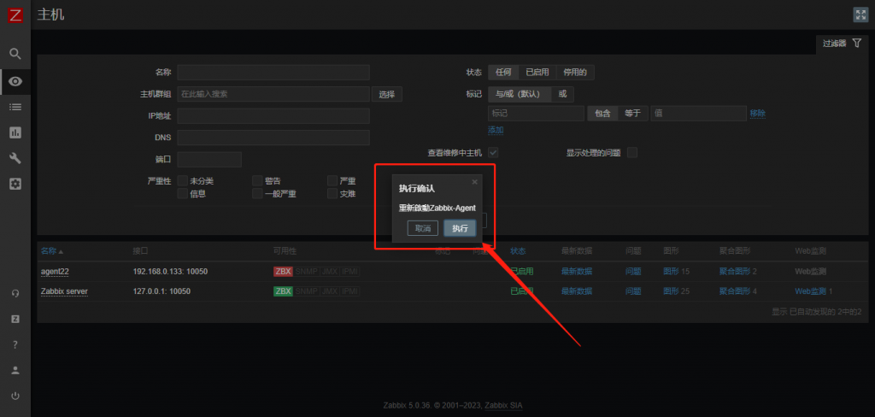The width and height of the screenshot is (875, 417).
Task: Select status 任何 option
Action: 503,72
